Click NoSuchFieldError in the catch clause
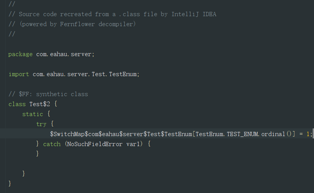Screen dimensions: 314x193 coord(95,144)
